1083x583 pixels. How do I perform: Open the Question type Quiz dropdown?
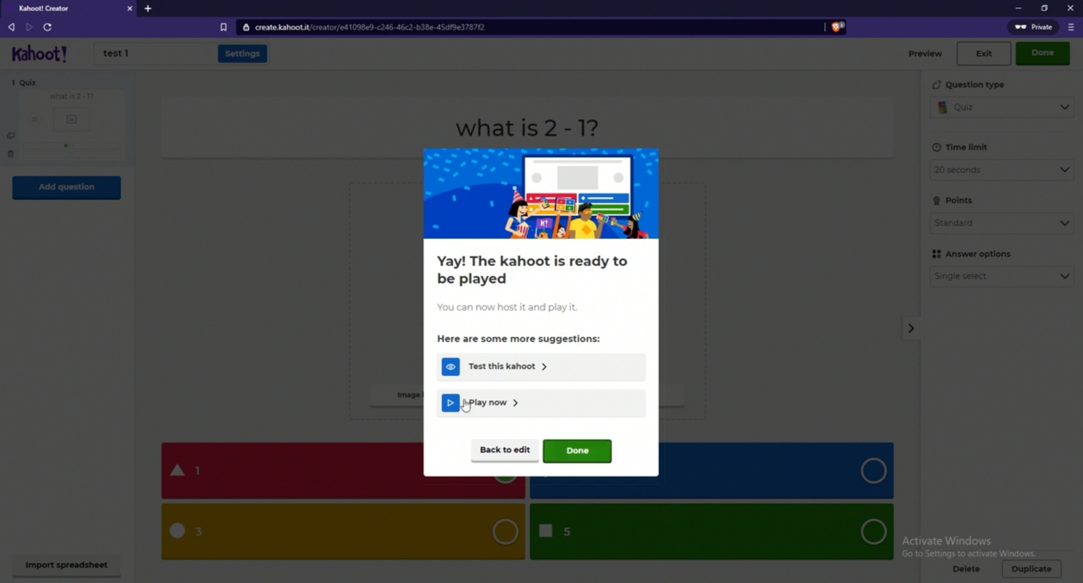tap(1002, 107)
